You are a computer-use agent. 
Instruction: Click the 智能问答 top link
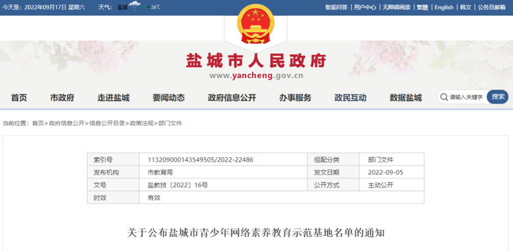[336, 8]
